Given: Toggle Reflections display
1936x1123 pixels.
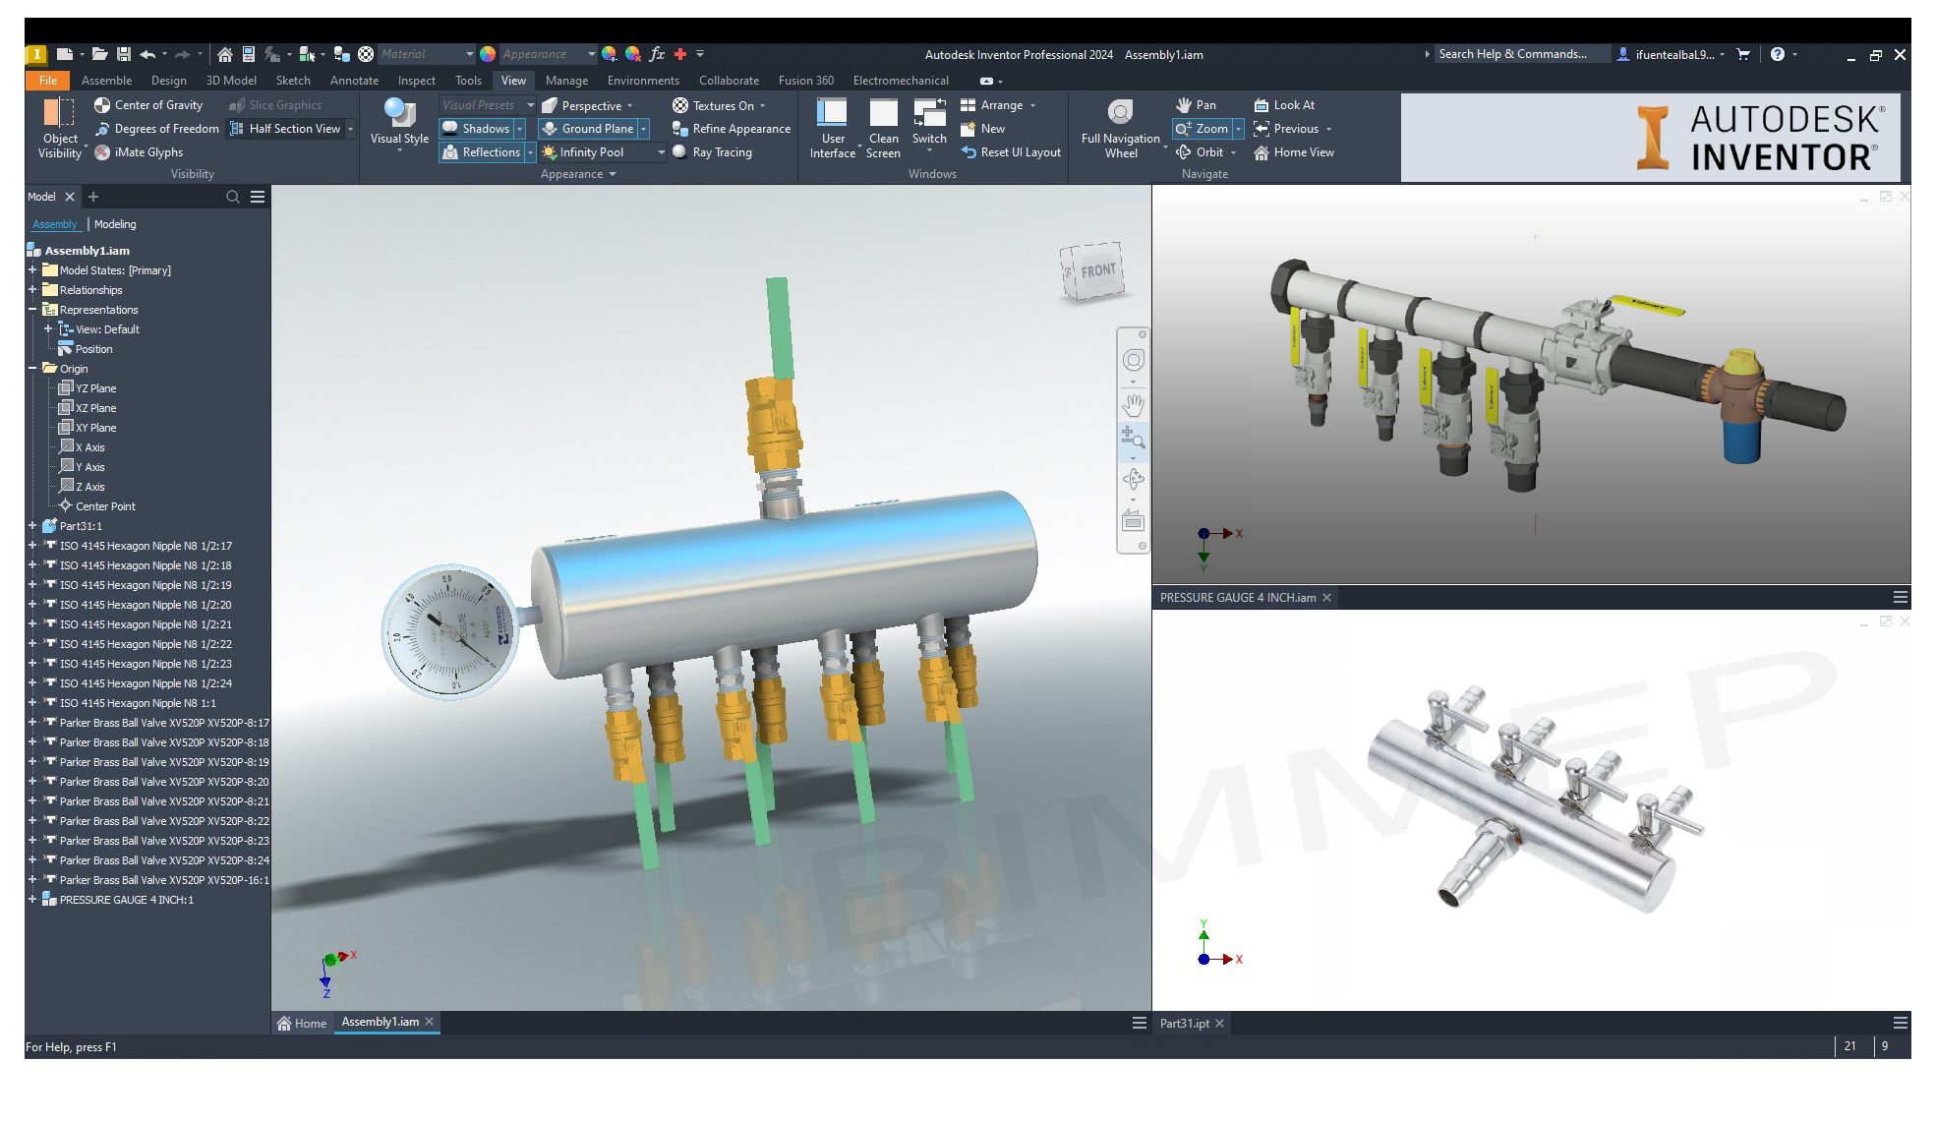Looking at the screenshot, I should coord(480,152).
